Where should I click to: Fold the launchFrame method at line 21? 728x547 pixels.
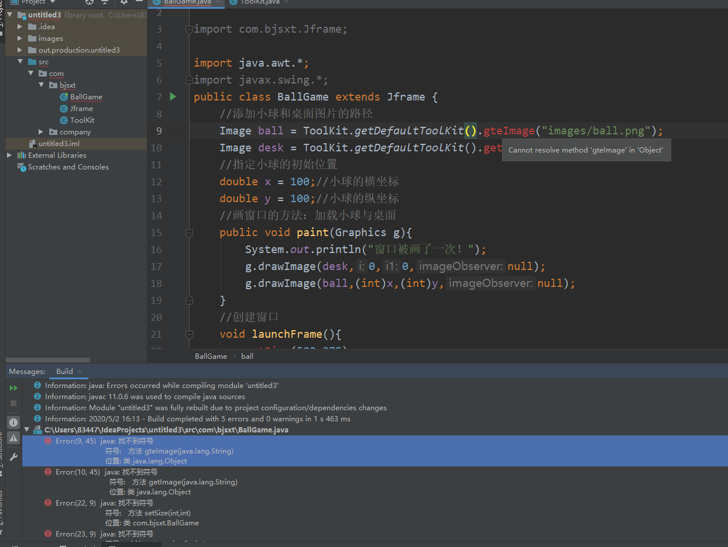tap(189, 334)
